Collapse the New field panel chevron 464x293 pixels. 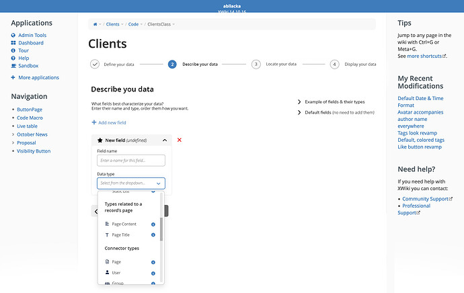[165, 140]
